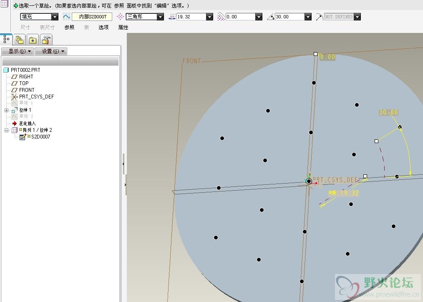The image size is (423, 302).
Task: Open the 显示(D) dropdown menu
Action: tap(18, 51)
